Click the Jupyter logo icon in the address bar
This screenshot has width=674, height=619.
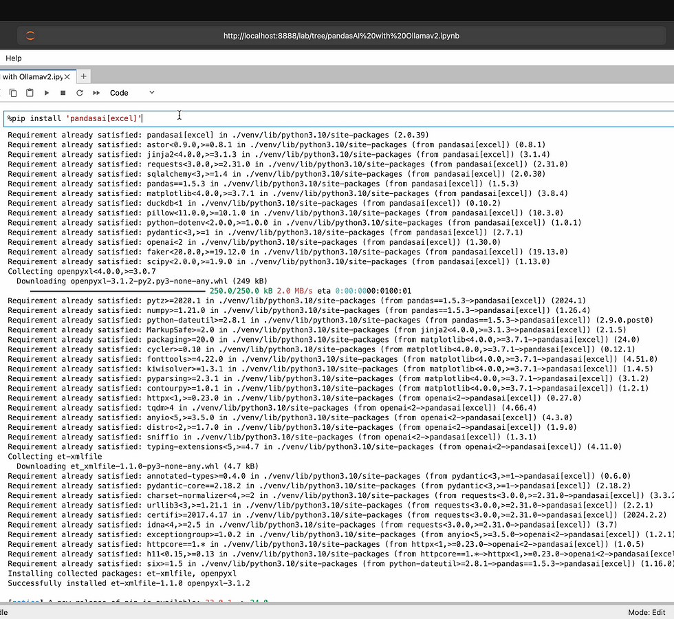pos(30,36)
